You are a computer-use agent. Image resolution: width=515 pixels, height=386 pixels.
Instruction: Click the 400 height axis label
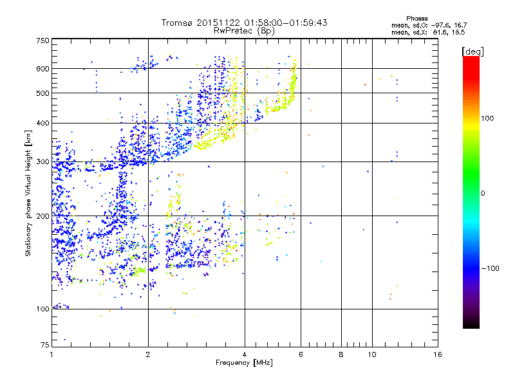coord(42,123)
